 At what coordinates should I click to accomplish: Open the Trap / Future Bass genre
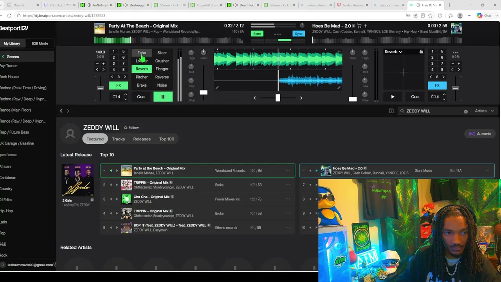[14, 132]
